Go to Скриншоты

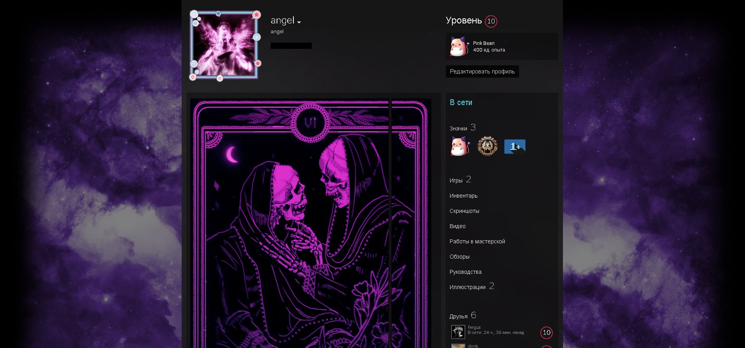(x=464, y=211)
